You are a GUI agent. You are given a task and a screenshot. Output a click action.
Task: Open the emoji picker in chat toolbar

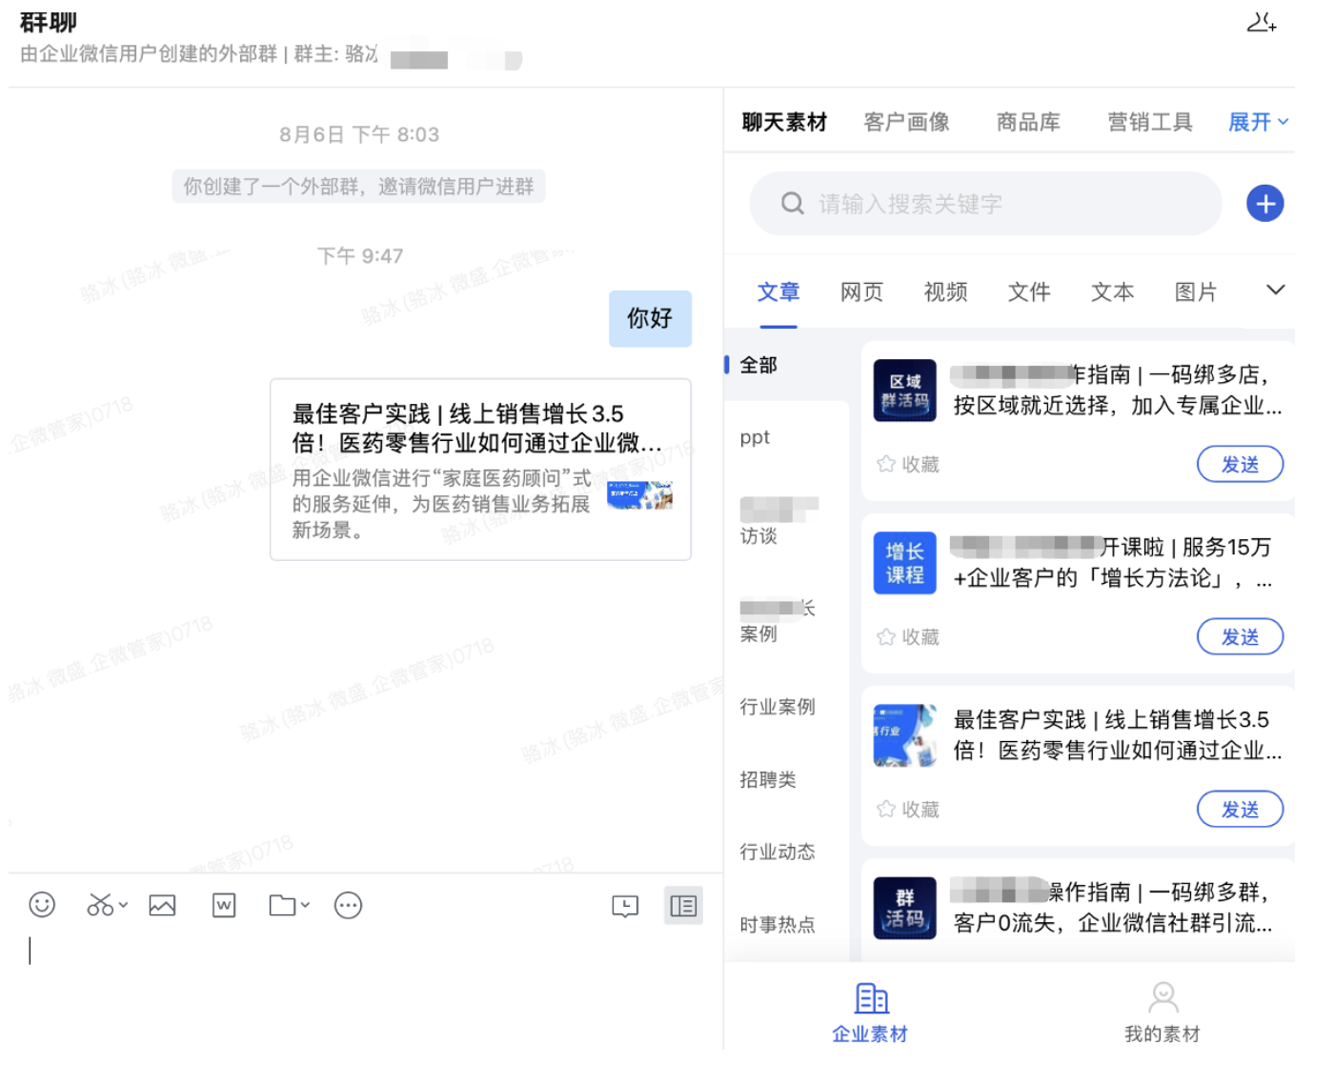[42, 905]
